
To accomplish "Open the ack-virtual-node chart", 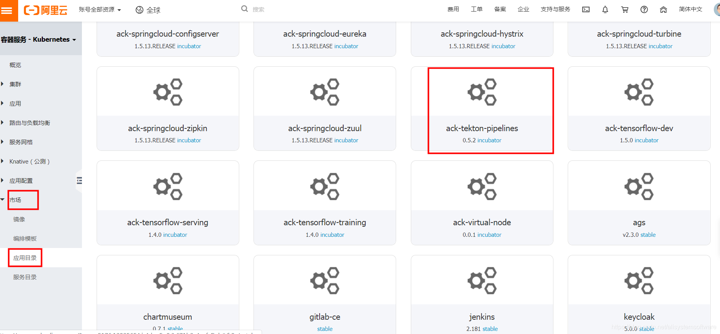I will coord(482,203).
